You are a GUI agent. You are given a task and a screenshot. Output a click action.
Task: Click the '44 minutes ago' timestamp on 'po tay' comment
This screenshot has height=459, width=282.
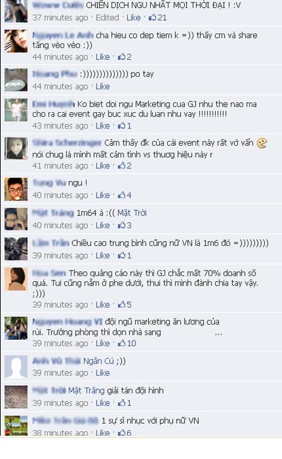tap(61, 86)
